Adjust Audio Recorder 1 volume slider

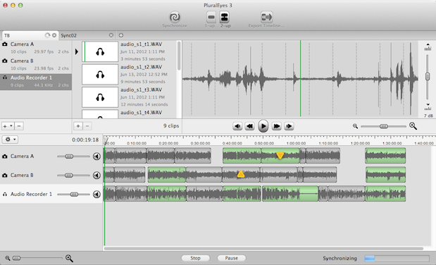click(74, 195)
